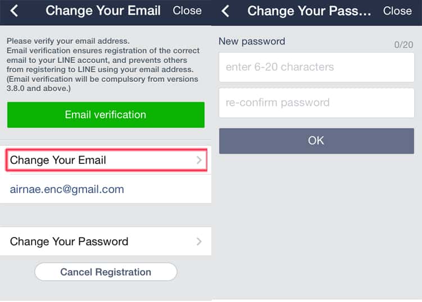Tap the truncated 'Change Your Pass...' header title
The height and width of the screenshot is (302, 422).
point(309,11)
